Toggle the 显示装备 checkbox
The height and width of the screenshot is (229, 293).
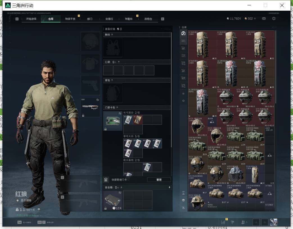17,200
